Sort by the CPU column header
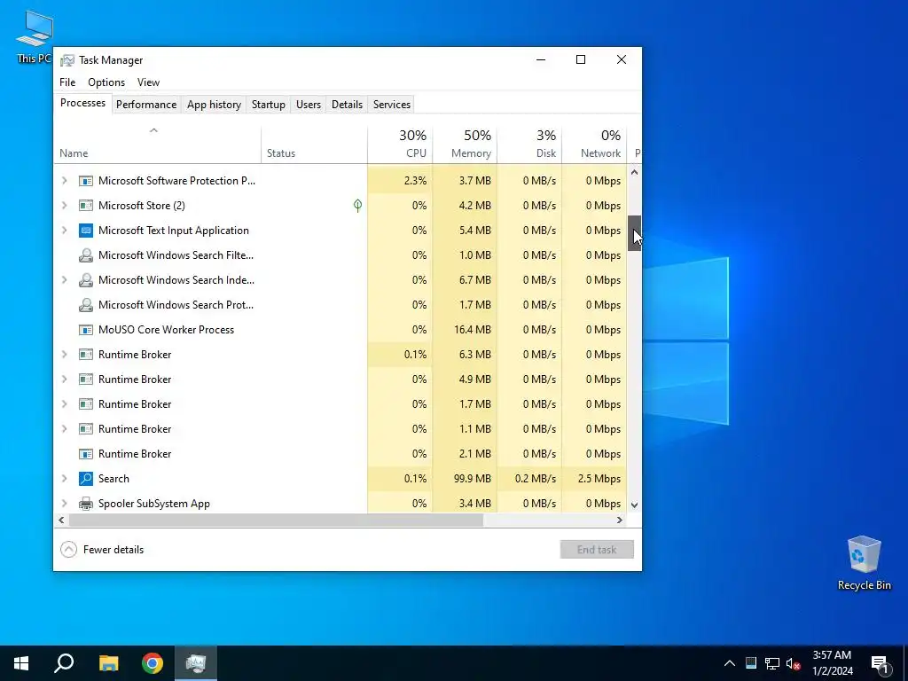Screen dimensions: 908x681 [x=400, y=145]
